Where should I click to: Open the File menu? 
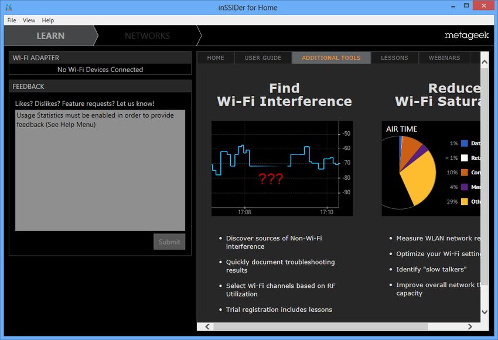tap(12, 20)
